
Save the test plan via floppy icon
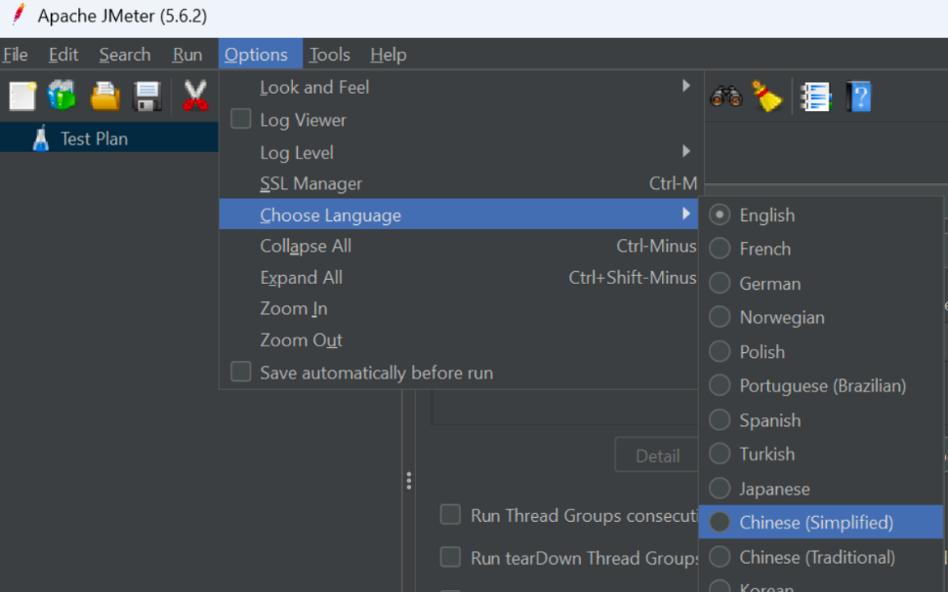147,96
